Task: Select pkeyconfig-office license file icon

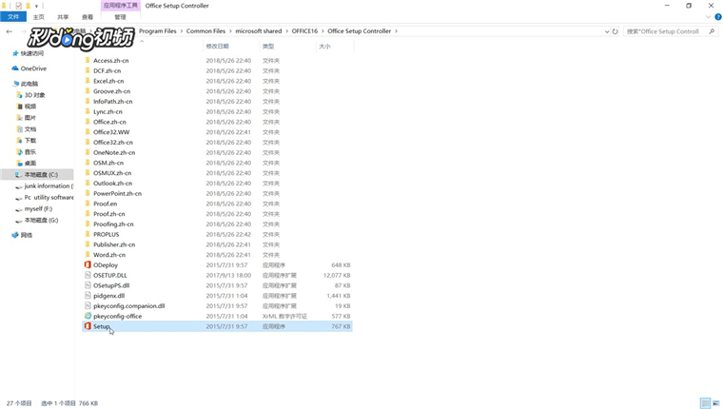Action: click(x=88, y=316)
